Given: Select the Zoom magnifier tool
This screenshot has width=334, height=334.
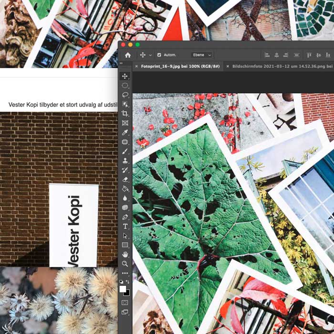Looking at the screenshot, I should (125, 264).
